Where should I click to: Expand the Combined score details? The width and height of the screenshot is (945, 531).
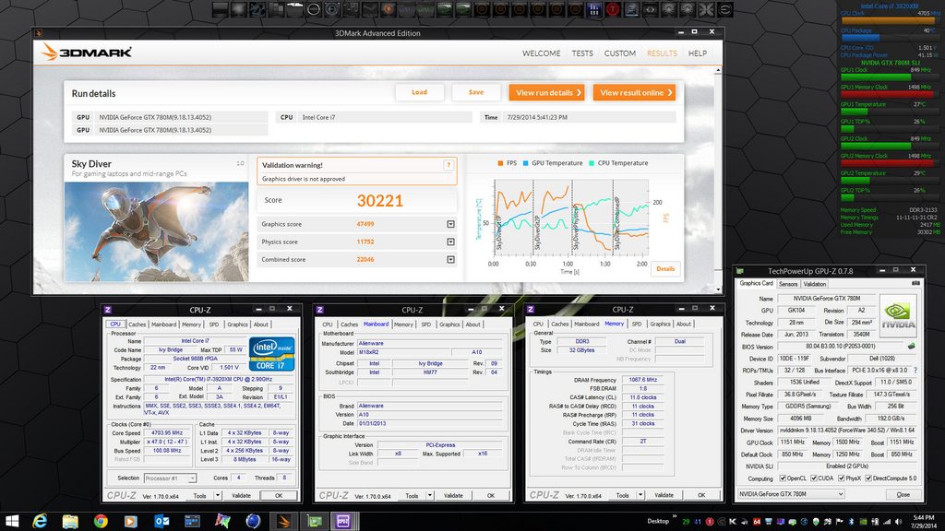point(450,259)
